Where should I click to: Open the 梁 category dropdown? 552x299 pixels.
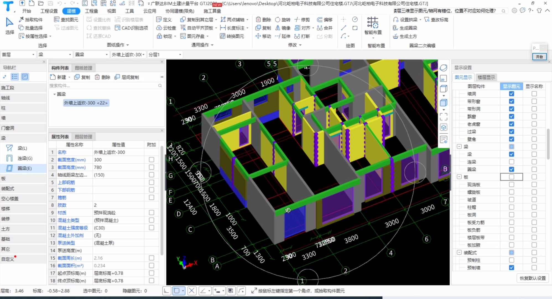(55, 55)
